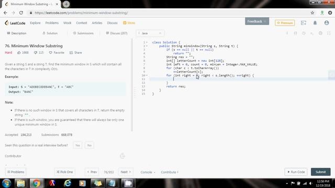Screen dimensions: 335x188
Task: Click the Share button
Action: (x=75, y=53)
